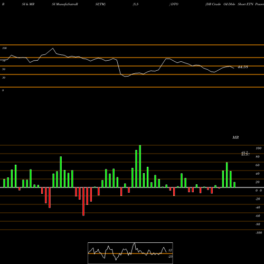Click the peak of the RSI line
Screen dimensions: 264x264
coord(53,48)
